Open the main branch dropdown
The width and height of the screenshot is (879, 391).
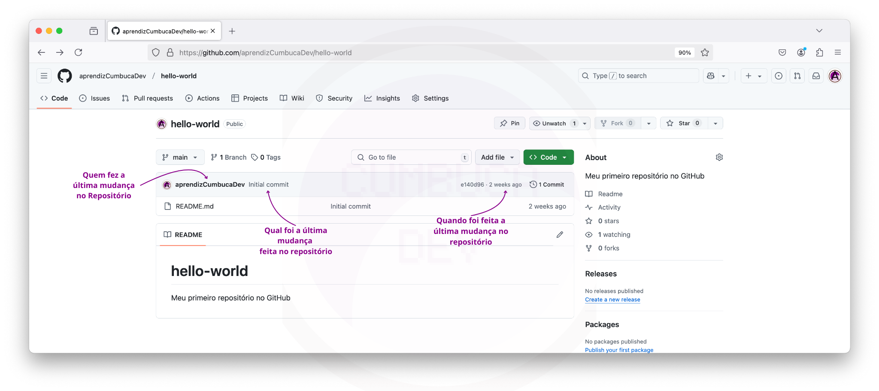180,157
